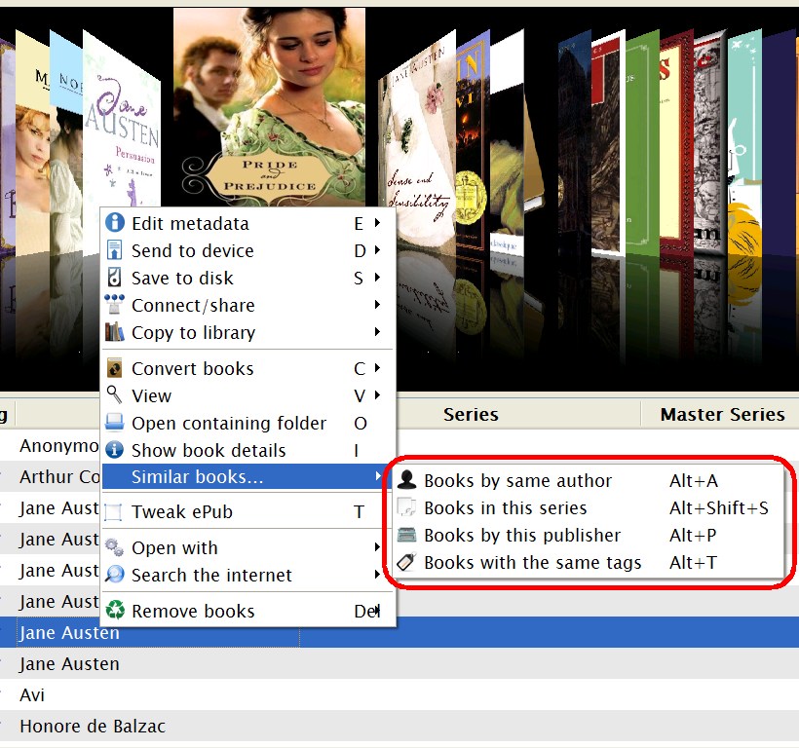Select the Similar books... menu entry
Image resolution: width=799 pixels, height=748 pixels.
248,476
